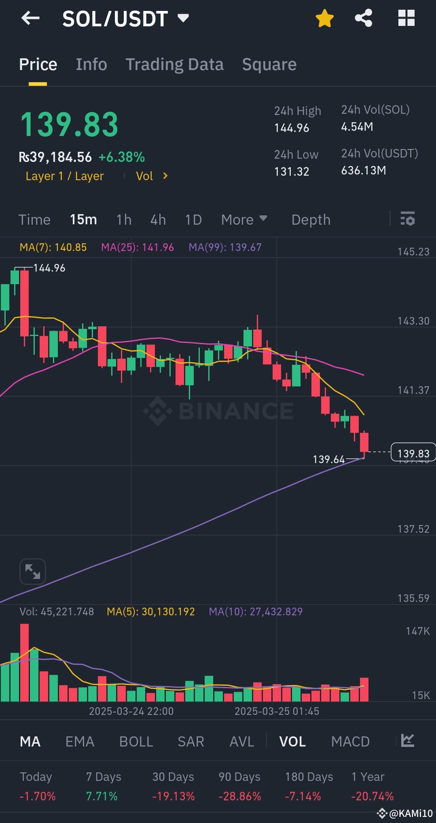
Task: Expand the chart to fullscreen
Action: coord(32,571)
